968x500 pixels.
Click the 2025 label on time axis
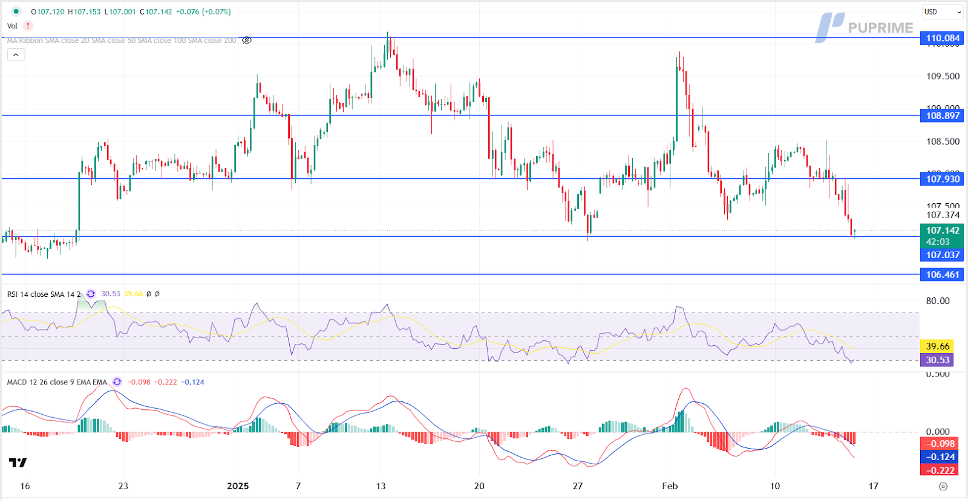pos(238,486)
